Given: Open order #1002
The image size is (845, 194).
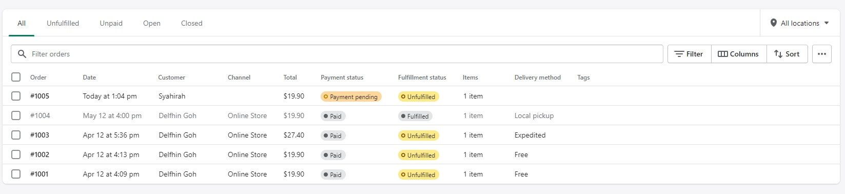Looking at the screenshot, I should pos(40,154).
